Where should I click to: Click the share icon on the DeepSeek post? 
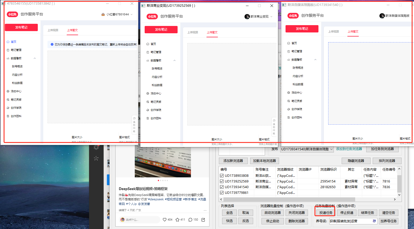click(203, 220)
